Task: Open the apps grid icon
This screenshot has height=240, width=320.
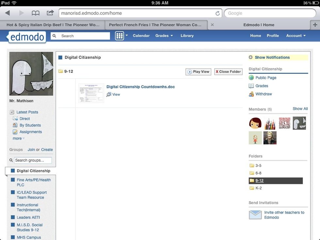Action: click(120, 36)
